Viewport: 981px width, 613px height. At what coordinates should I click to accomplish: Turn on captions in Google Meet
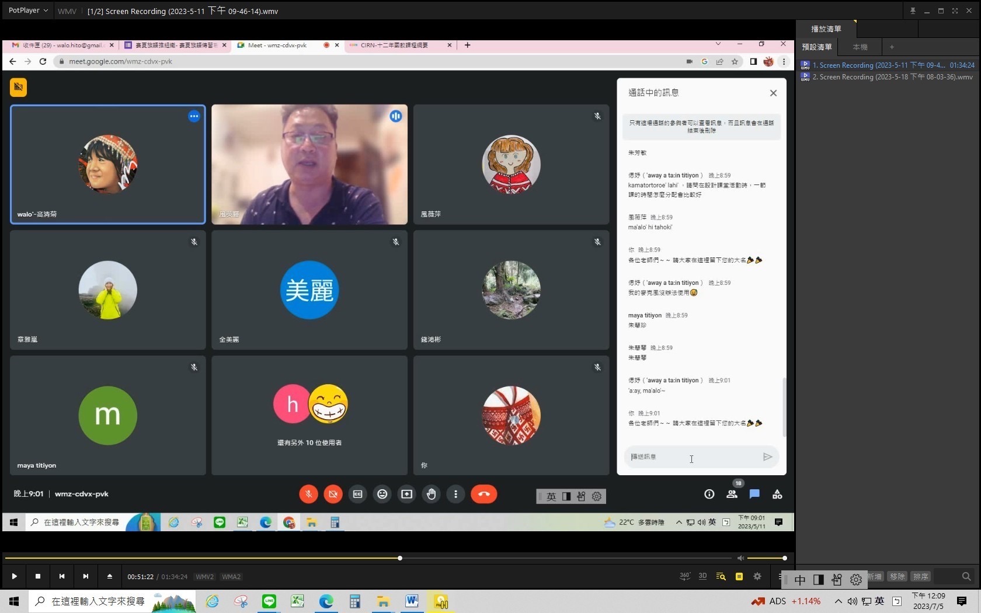(358, 494)
